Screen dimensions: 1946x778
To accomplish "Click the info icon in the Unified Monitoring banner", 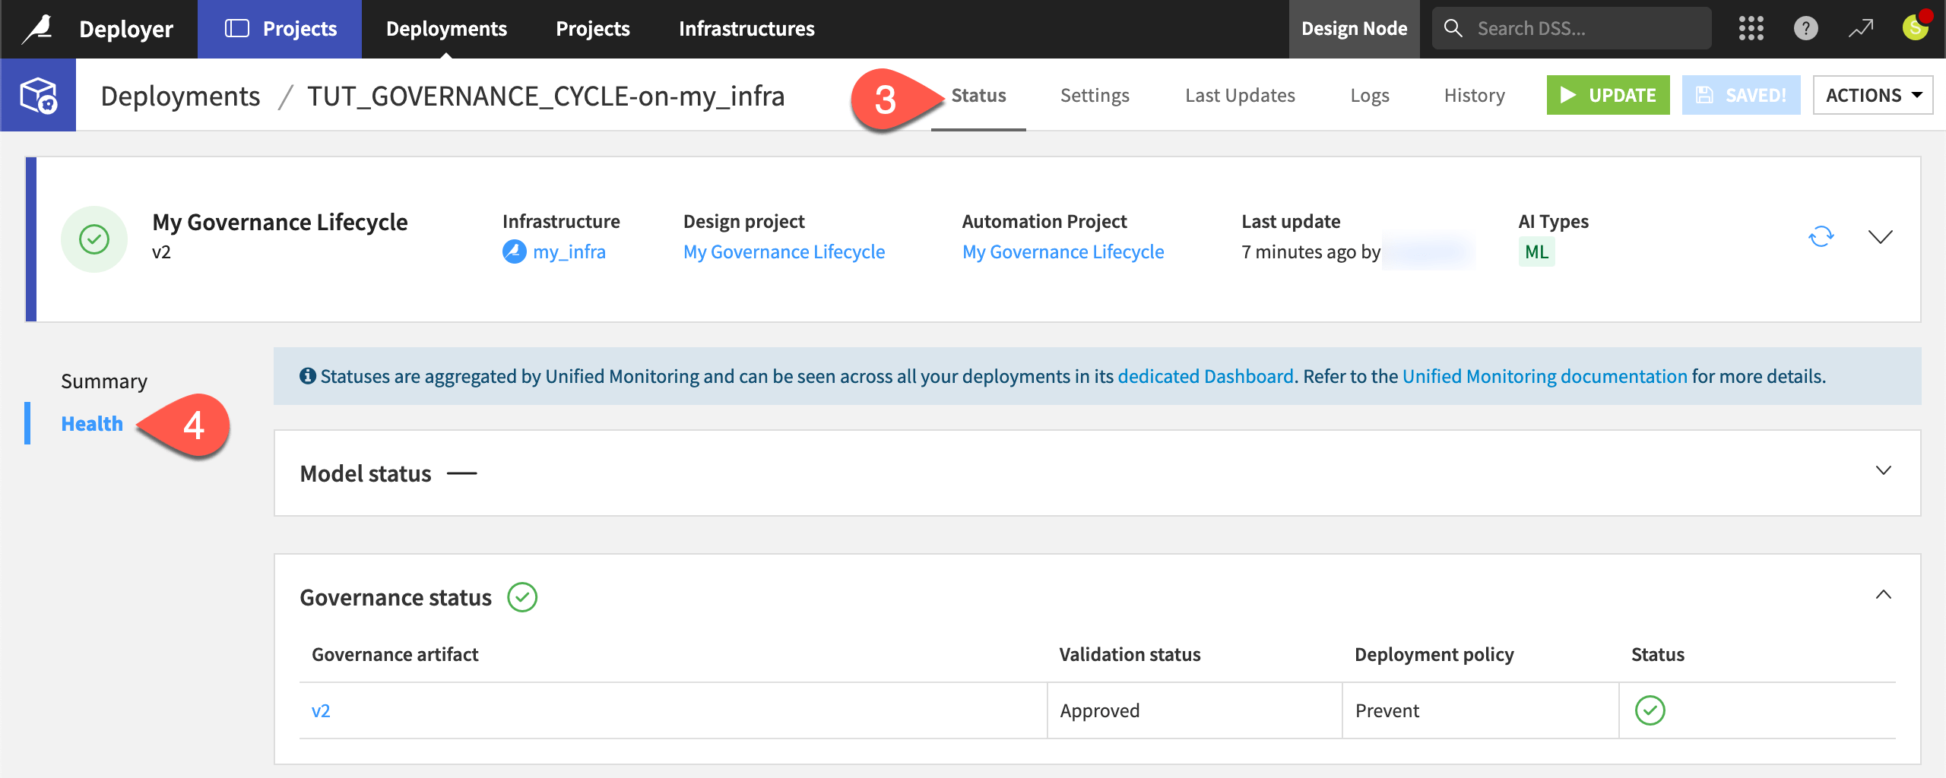I will pos(307,375).
